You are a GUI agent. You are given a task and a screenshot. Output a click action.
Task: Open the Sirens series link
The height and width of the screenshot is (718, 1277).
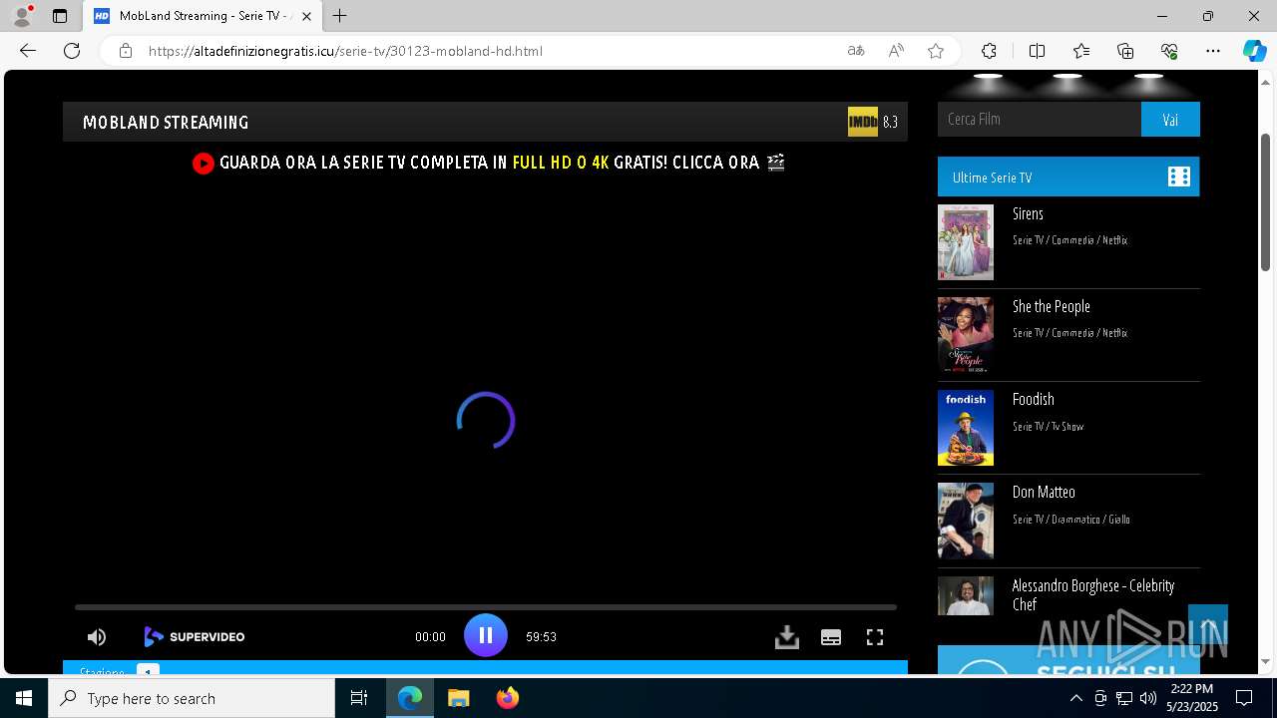[1028, 213]
